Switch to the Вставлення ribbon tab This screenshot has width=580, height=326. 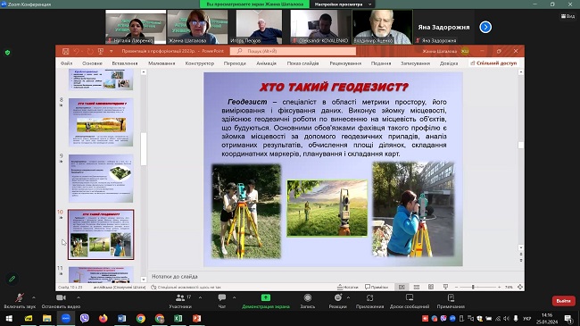point(125,63)
